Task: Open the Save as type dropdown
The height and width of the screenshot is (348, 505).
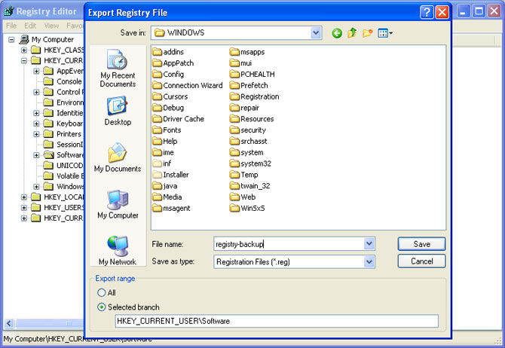Action: pyautogui.click(x=369, y=261)
